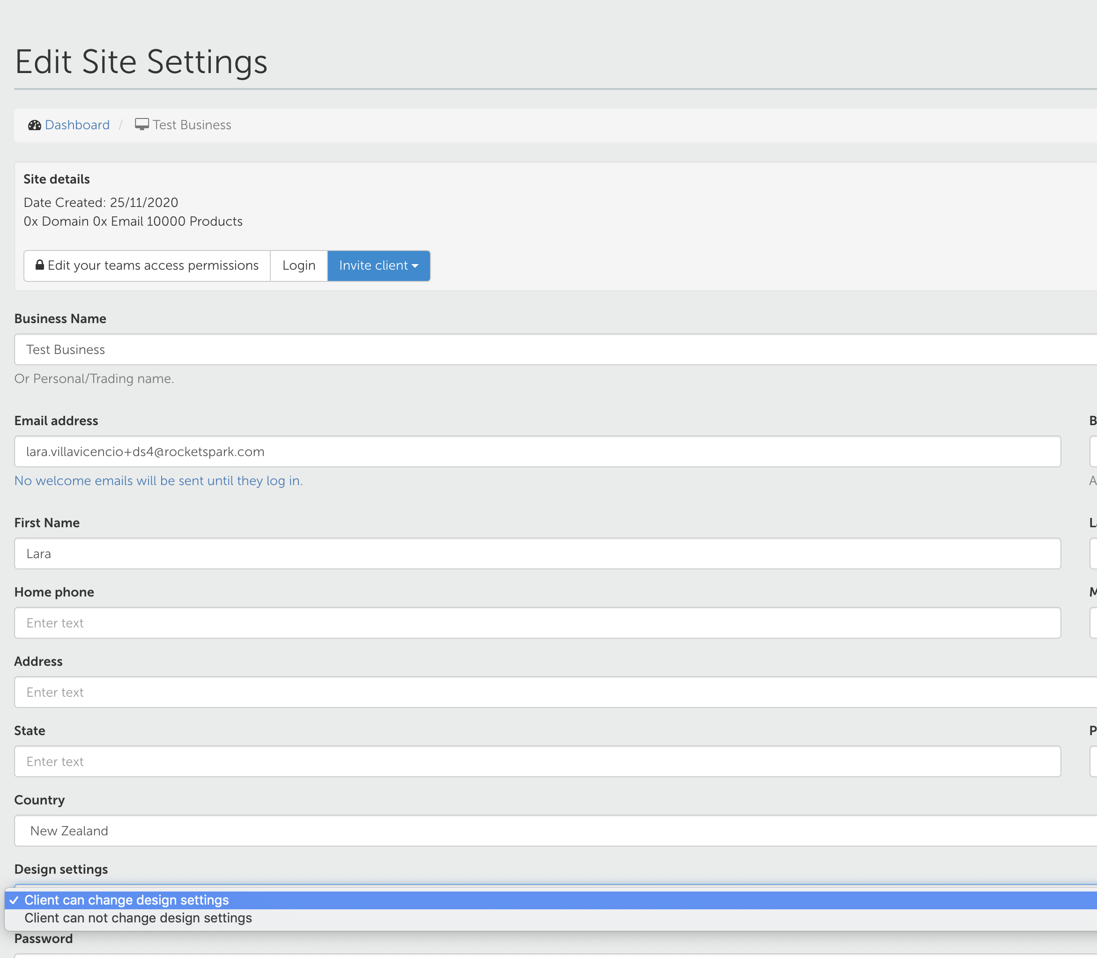Click No welcome emails notice text
1097x958 pixels.
(158, 480)
